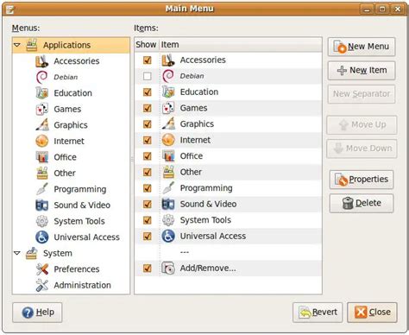Image resolution: width=409 pixels, height=335 pixels.
Task: Uncheck the Accessories show checkbox
Action: [148, 60]
